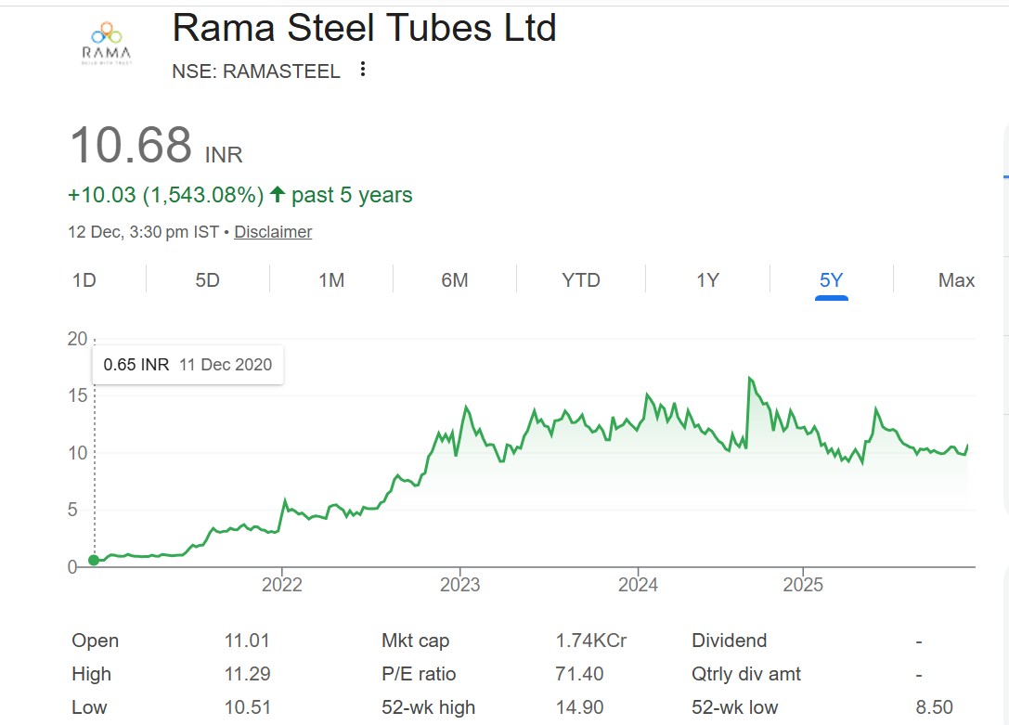
Task: Click the green upward arrow next to percentage gain
Action: click(277, 194)
